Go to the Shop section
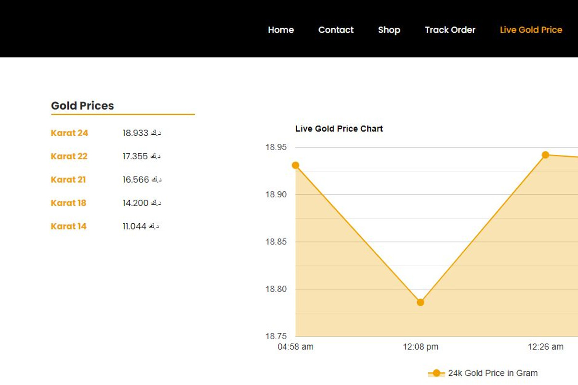This screenshot has width=578, height=385. (389, 30)
